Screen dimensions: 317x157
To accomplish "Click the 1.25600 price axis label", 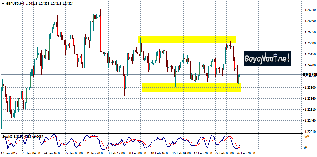I will (x=310, y=43).
